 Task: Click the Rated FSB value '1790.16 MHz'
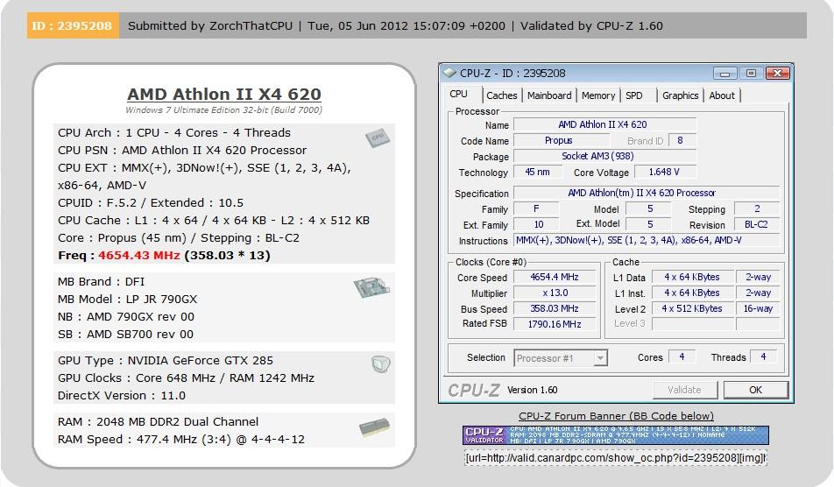(x=555, y=324)
